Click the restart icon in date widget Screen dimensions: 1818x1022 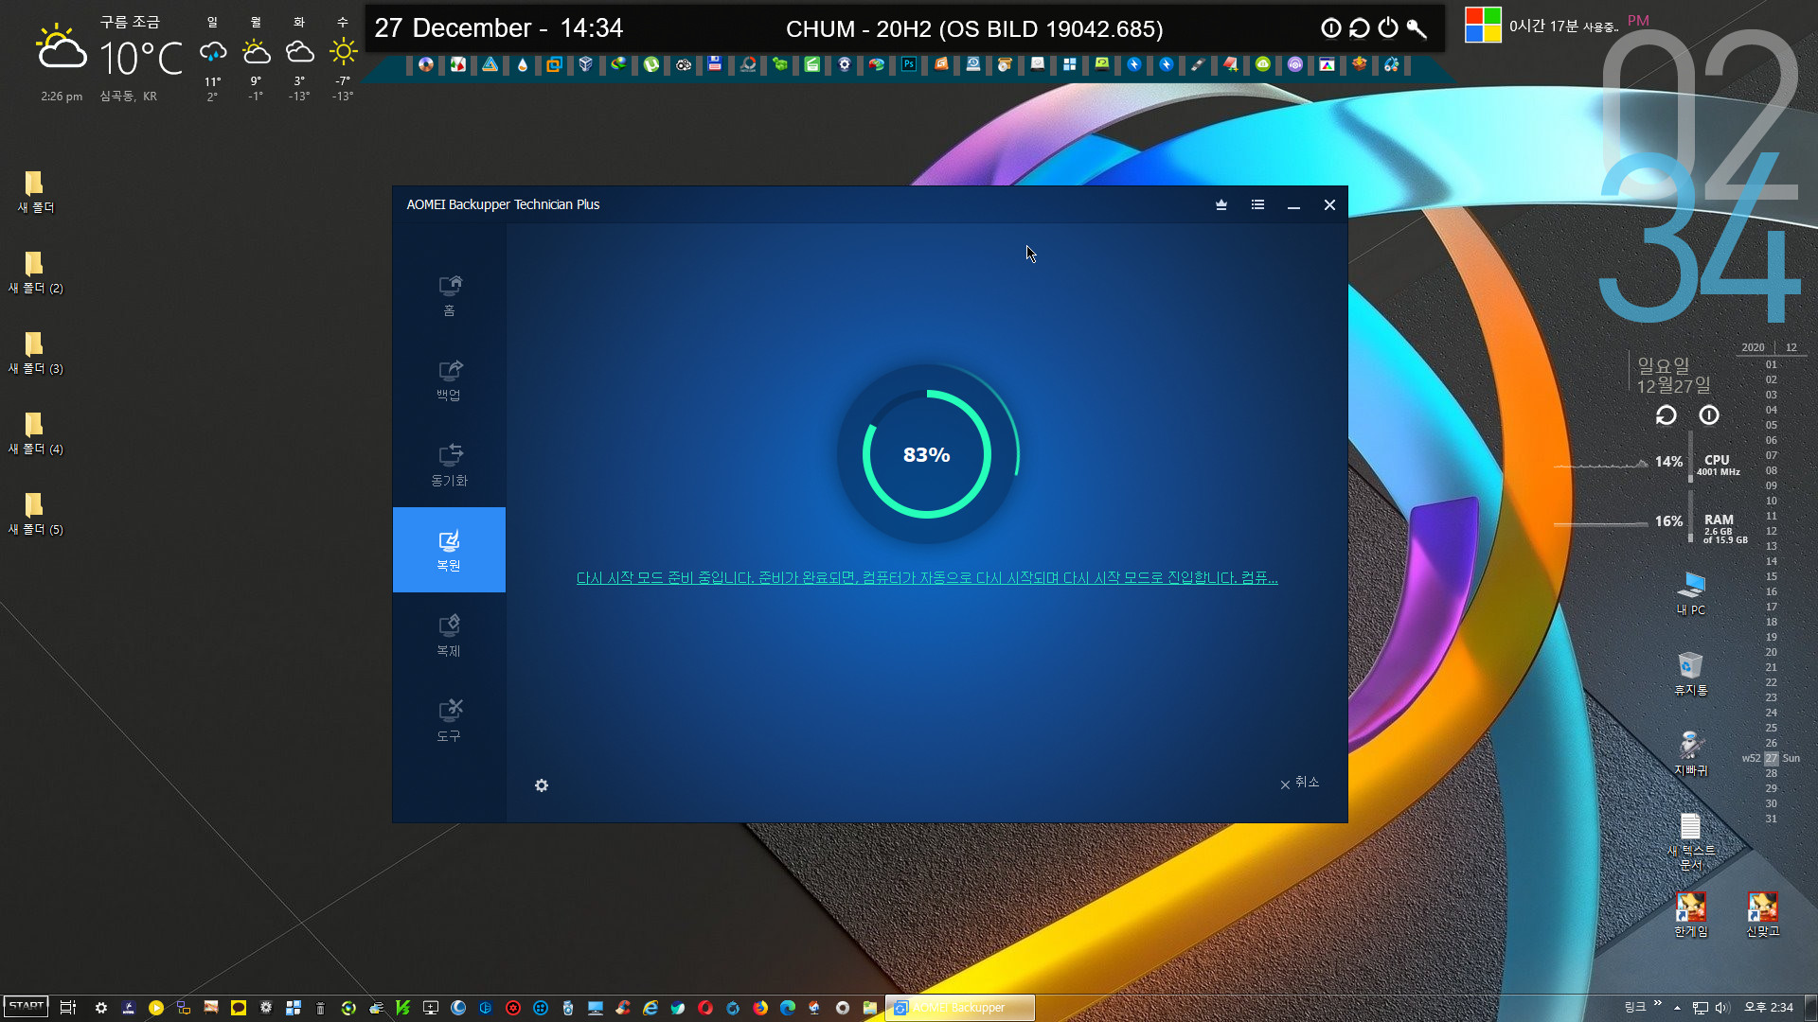pyautogui.click(x=1666, y=415)
